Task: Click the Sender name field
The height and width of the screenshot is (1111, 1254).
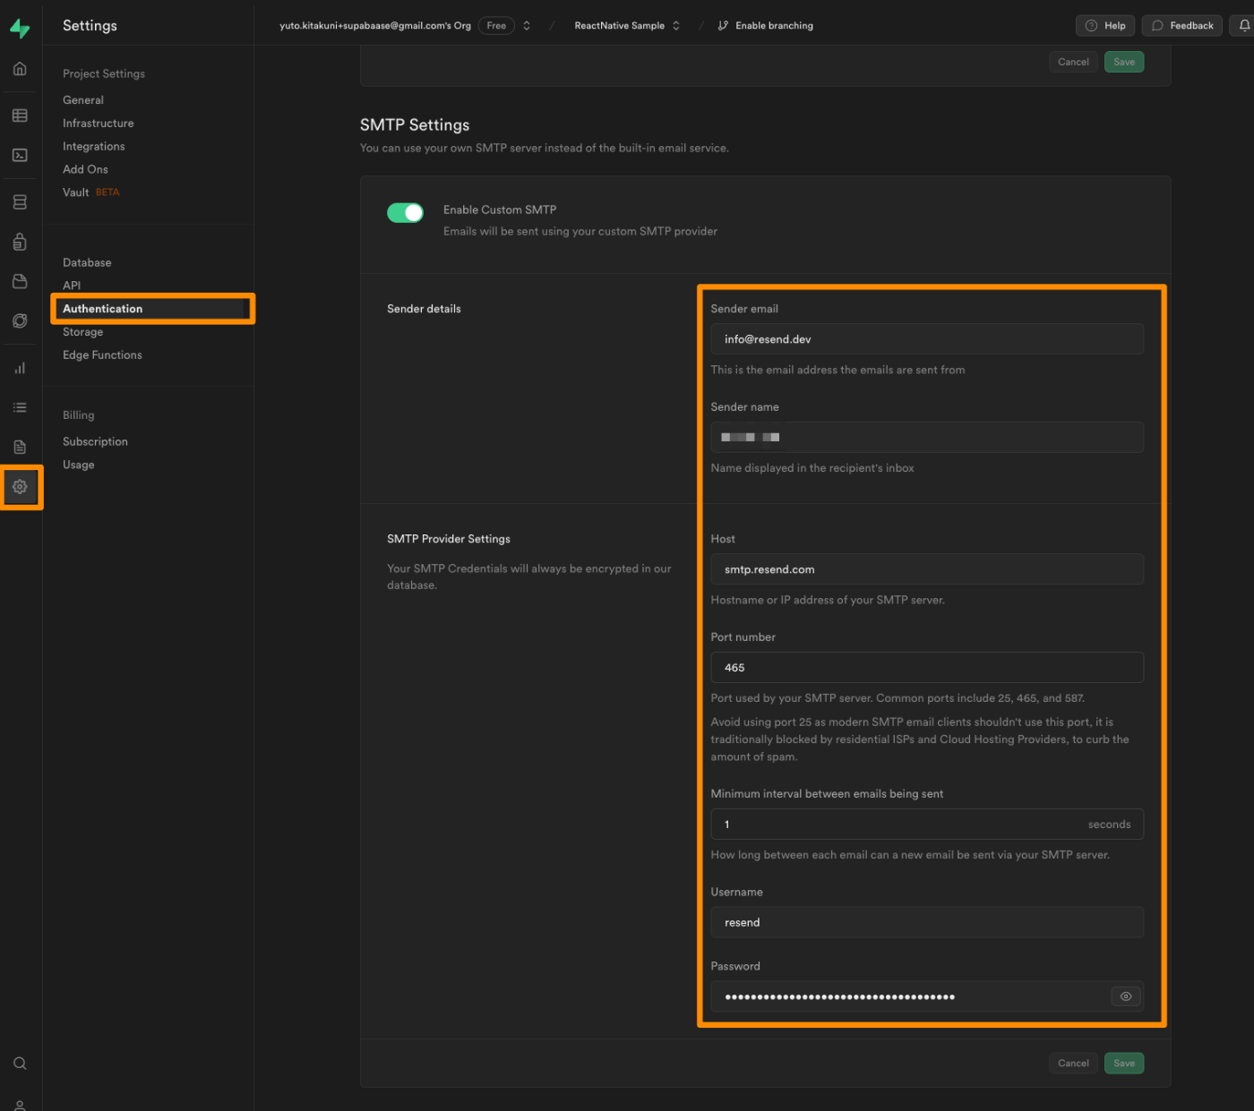Action: click(927, 438)
